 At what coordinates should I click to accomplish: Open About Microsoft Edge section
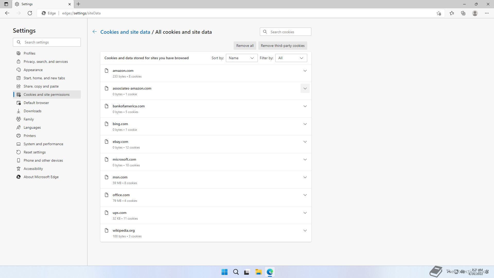click(47, 177)
